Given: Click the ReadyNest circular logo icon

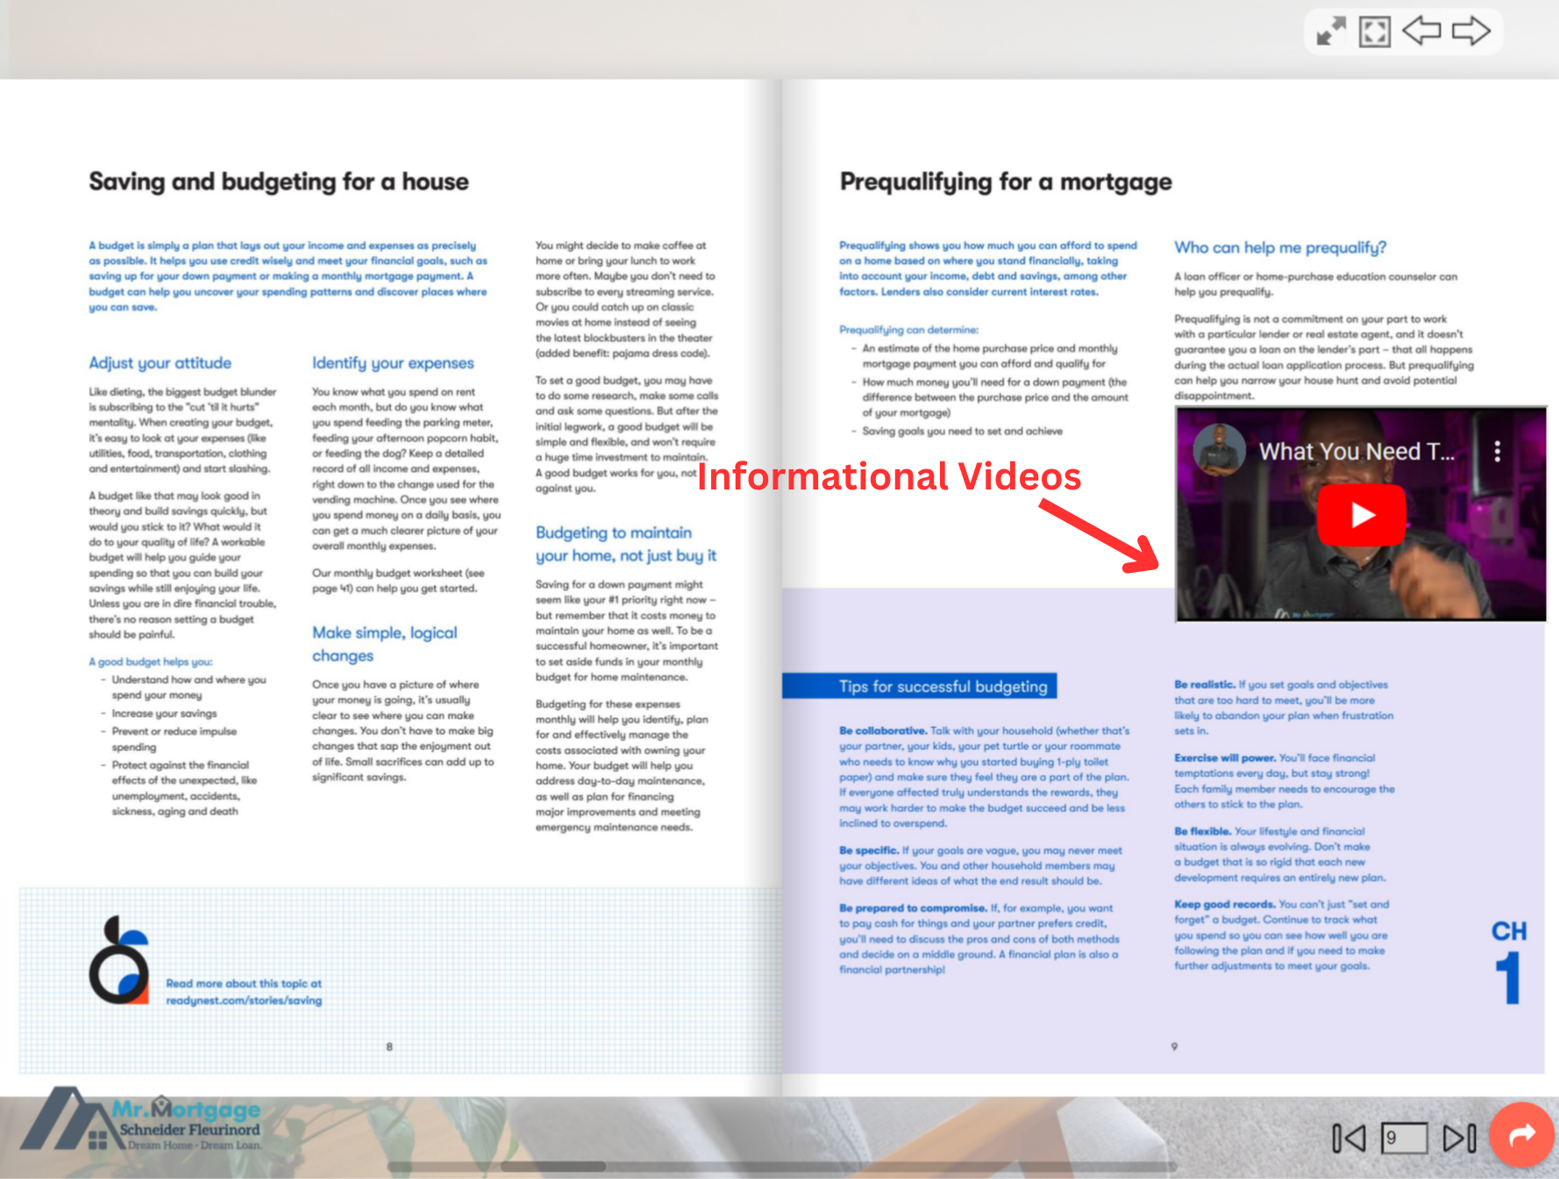Looking at the screenshot, I should click(x=119, y=960).
